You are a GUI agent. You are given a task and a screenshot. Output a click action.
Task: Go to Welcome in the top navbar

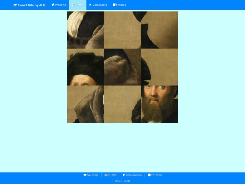pos(59,5)
